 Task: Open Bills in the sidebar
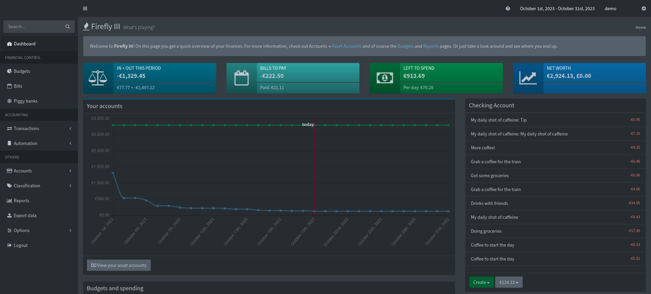point(39,86)
